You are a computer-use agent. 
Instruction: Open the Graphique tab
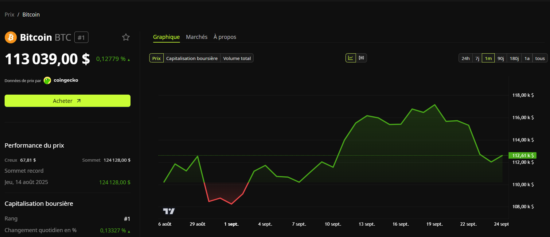pos(166,37)
